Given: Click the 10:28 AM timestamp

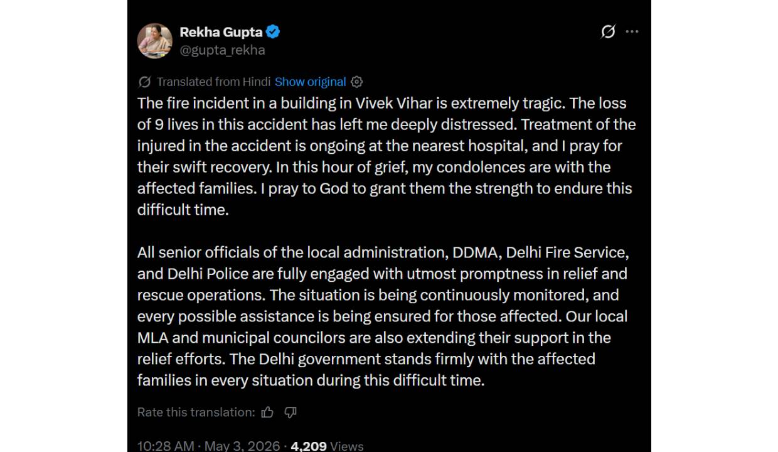Looking at the screenshot, I should (166, 446).
